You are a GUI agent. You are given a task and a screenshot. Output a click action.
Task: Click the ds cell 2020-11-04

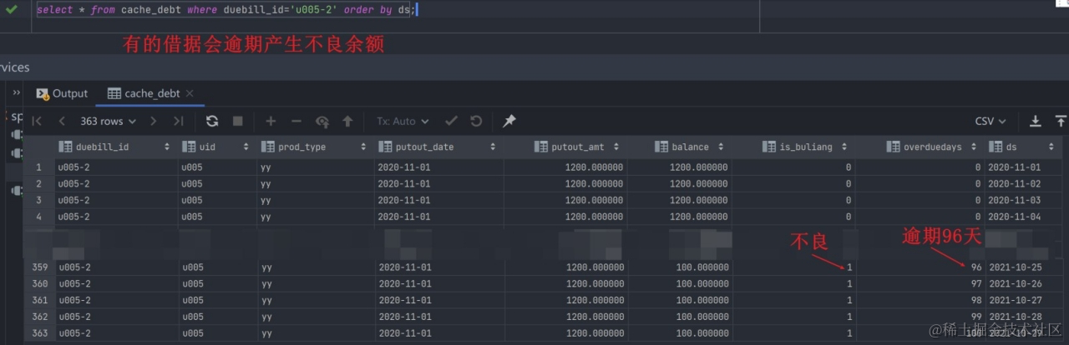click(x=1026, y=217)
